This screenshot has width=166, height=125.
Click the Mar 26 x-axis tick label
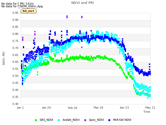pyautogui.click(x=98, y=108)
